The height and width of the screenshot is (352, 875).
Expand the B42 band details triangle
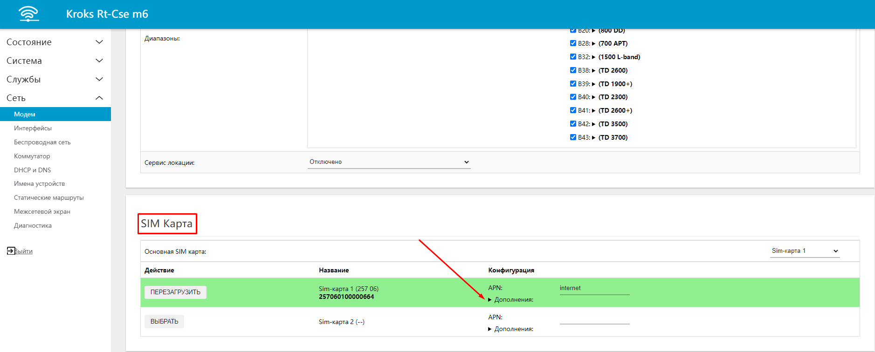click(594, 124)
